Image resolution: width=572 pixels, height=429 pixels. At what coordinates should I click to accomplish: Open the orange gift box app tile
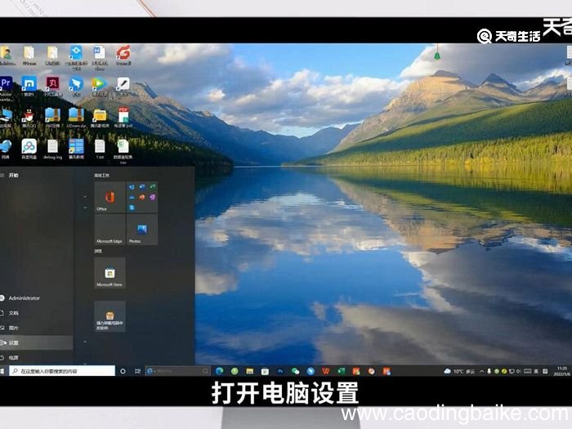click(x=109, y=316)
